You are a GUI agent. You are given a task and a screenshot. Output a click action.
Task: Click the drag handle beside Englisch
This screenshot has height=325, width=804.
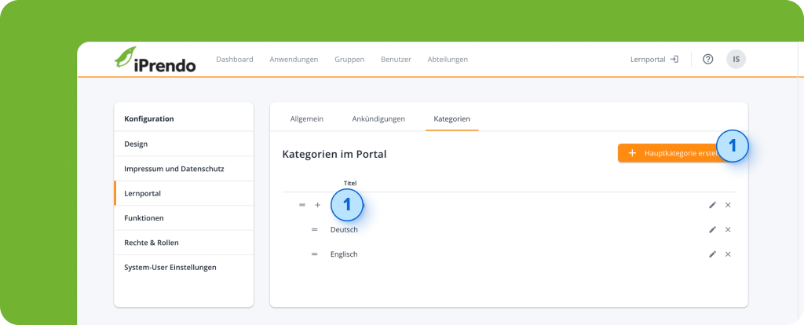[314, 254]
